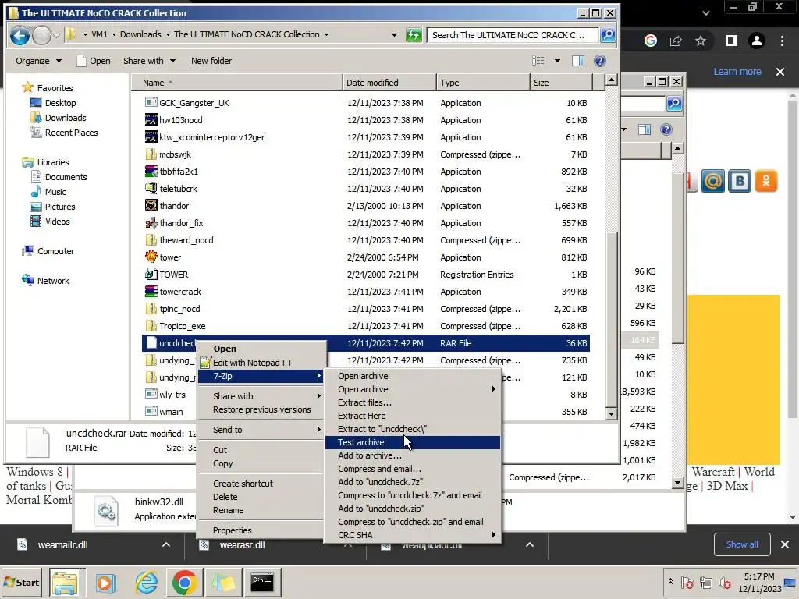Toggle the preview pane icon in Explorer toolbar
Image resolution: width=799 pixels, height=599 pixels.
578,61
